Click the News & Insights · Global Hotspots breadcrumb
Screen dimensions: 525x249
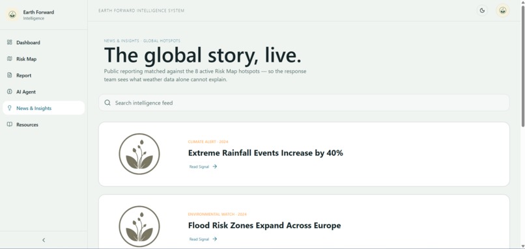(142, 41)
